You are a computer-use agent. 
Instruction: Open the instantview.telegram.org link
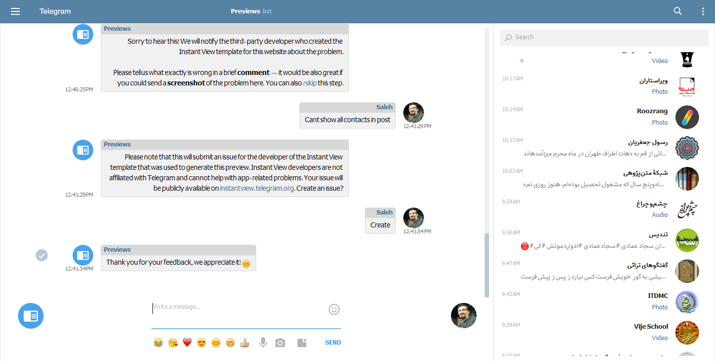[257, 188]
